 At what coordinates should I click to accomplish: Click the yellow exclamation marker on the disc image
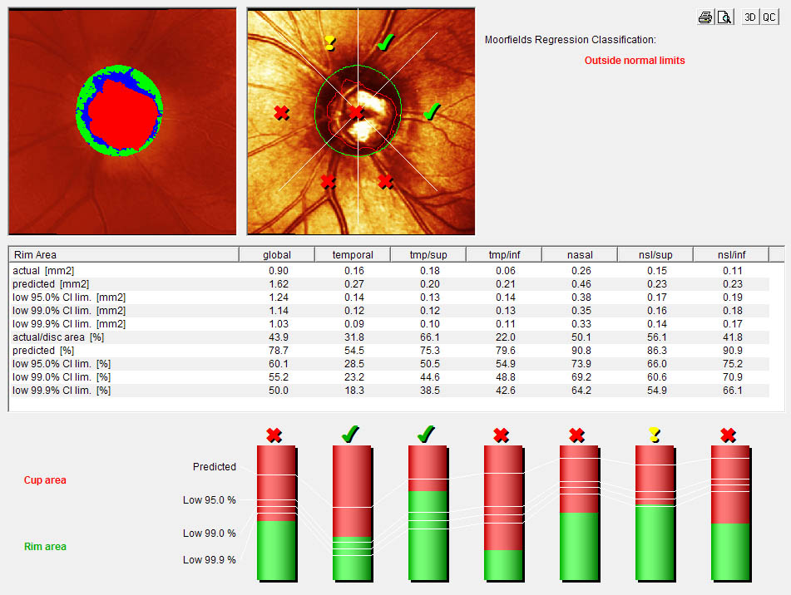330,43
